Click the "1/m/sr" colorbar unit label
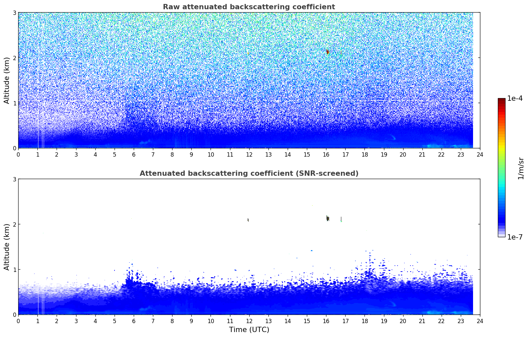528x337 pixels. [521, 168]
